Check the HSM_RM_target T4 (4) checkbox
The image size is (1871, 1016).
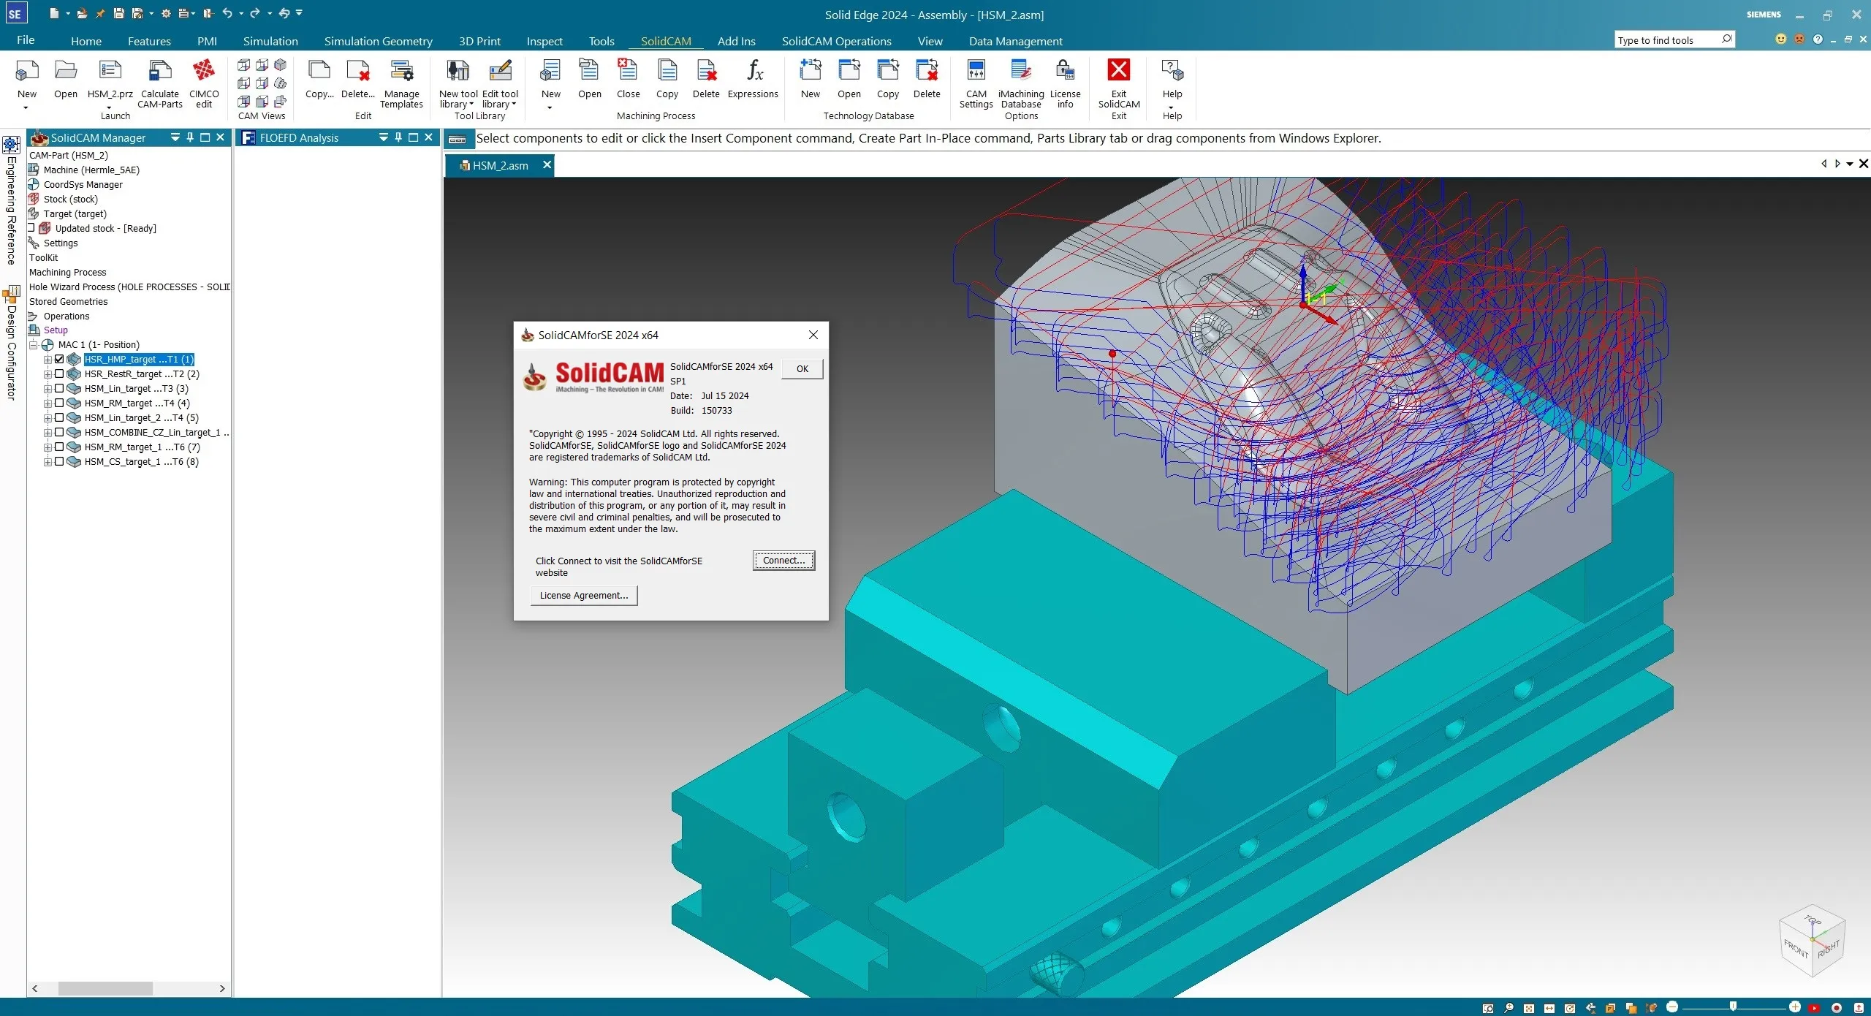[x=60, y=403]
